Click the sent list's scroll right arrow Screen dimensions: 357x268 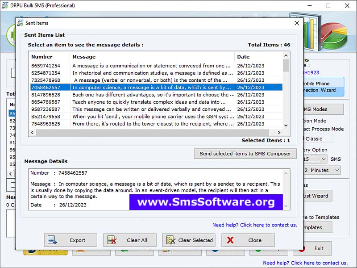tap(279, 132)
